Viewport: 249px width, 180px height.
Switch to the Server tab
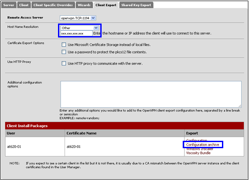[9, 5]
